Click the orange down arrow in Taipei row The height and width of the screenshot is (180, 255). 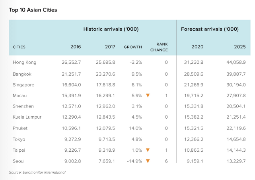click(148, 150)
